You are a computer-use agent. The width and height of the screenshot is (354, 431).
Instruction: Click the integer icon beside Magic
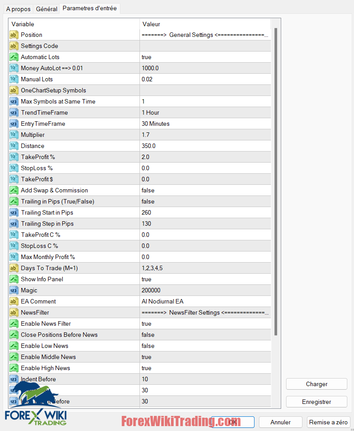tap(14, 290)
